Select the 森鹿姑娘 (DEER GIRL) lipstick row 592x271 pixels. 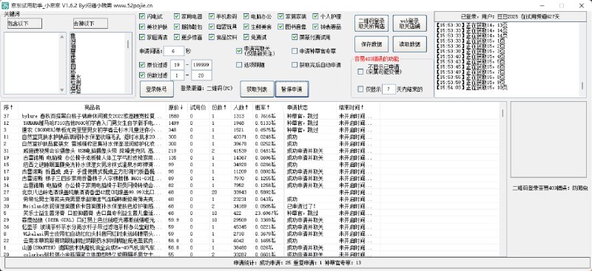coord(191,220)
